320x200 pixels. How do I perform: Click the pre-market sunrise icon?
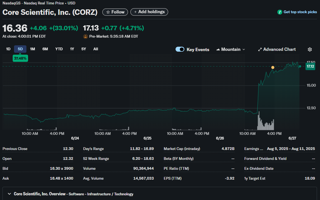point(86,37)
